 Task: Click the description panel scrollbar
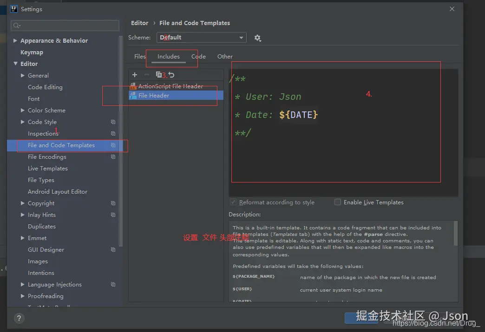455,234
